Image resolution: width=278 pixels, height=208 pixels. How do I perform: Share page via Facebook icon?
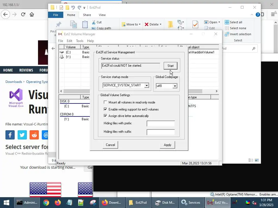[x=10, y=135]
